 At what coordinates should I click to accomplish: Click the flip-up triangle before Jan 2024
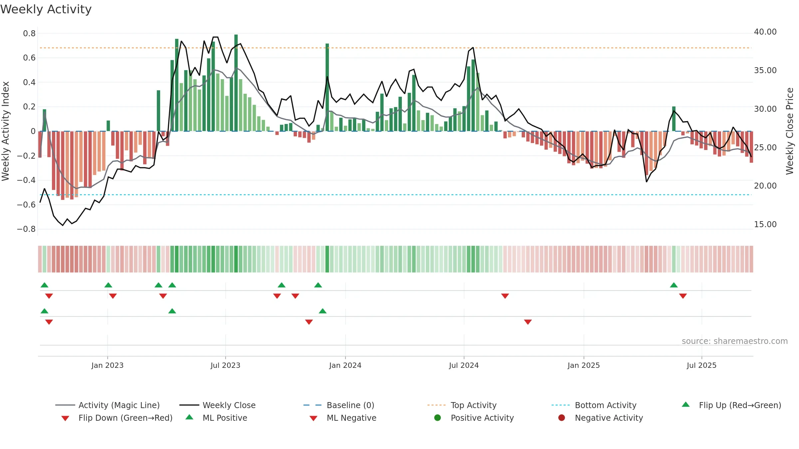tap(318, 285)
